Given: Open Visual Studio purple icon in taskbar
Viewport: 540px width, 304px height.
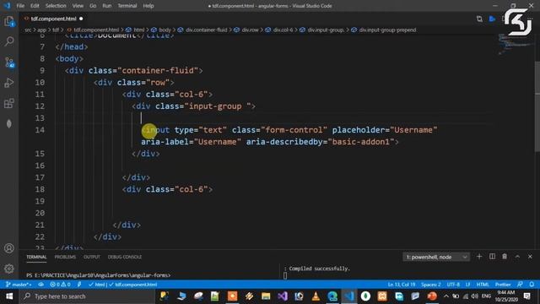Looking at the screenshot, I should click(x=283, y=296).
